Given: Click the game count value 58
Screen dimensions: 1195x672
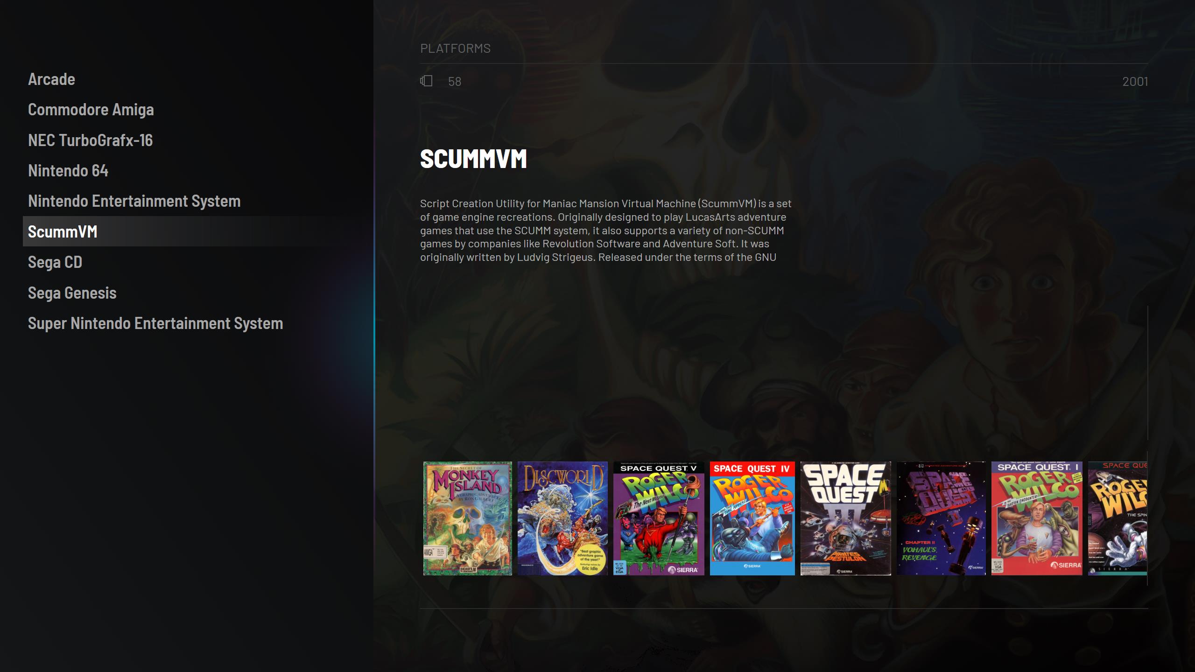Looking at the screenshot, I should (x=455, y=82).
